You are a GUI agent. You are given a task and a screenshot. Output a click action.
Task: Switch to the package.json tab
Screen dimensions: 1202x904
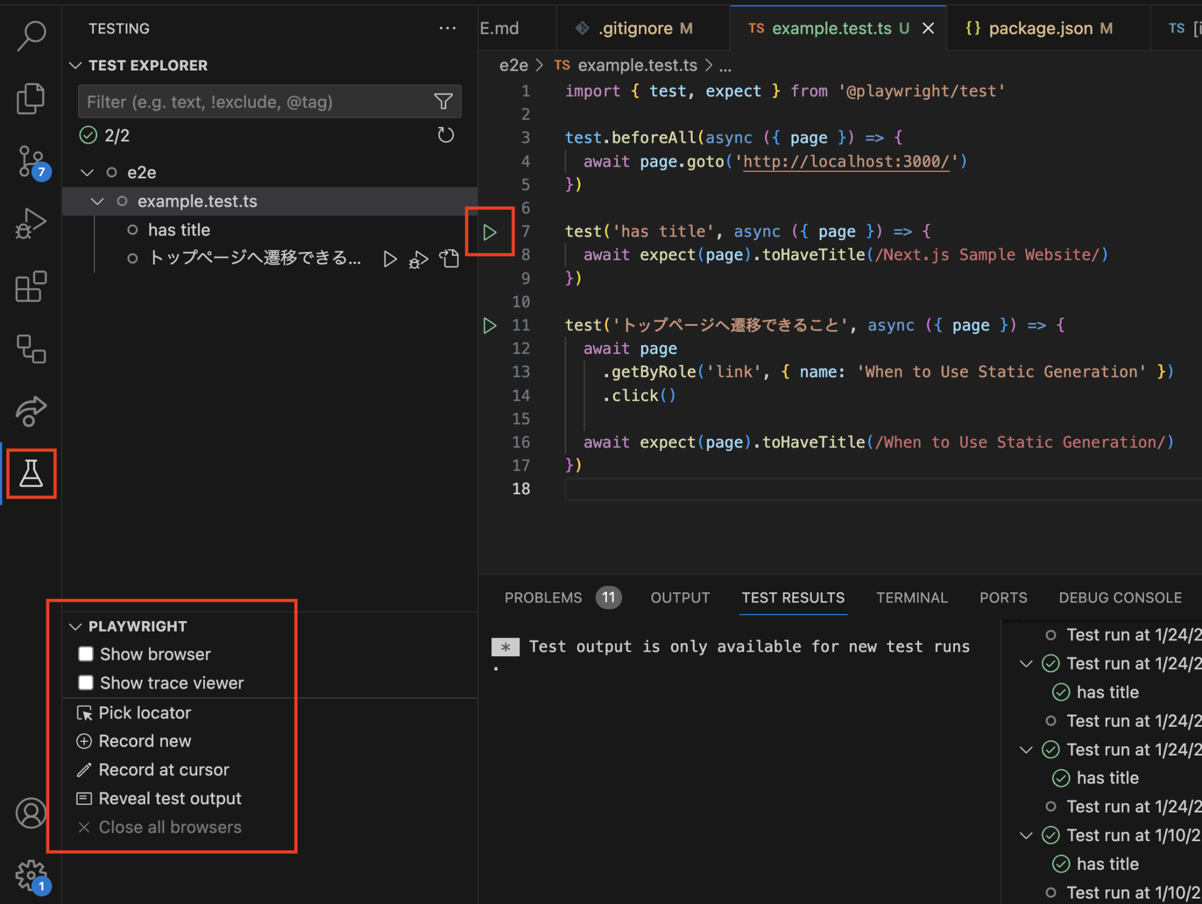coord(1042,28)
